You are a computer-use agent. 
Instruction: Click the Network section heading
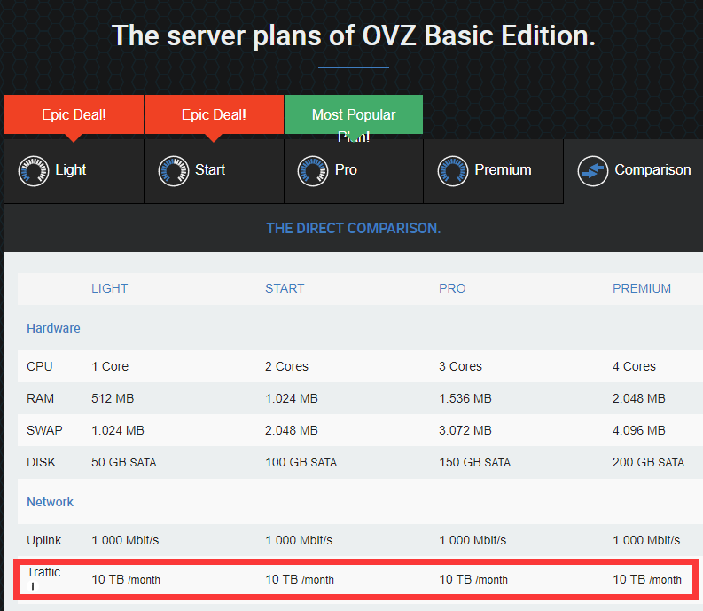point(50,502)
